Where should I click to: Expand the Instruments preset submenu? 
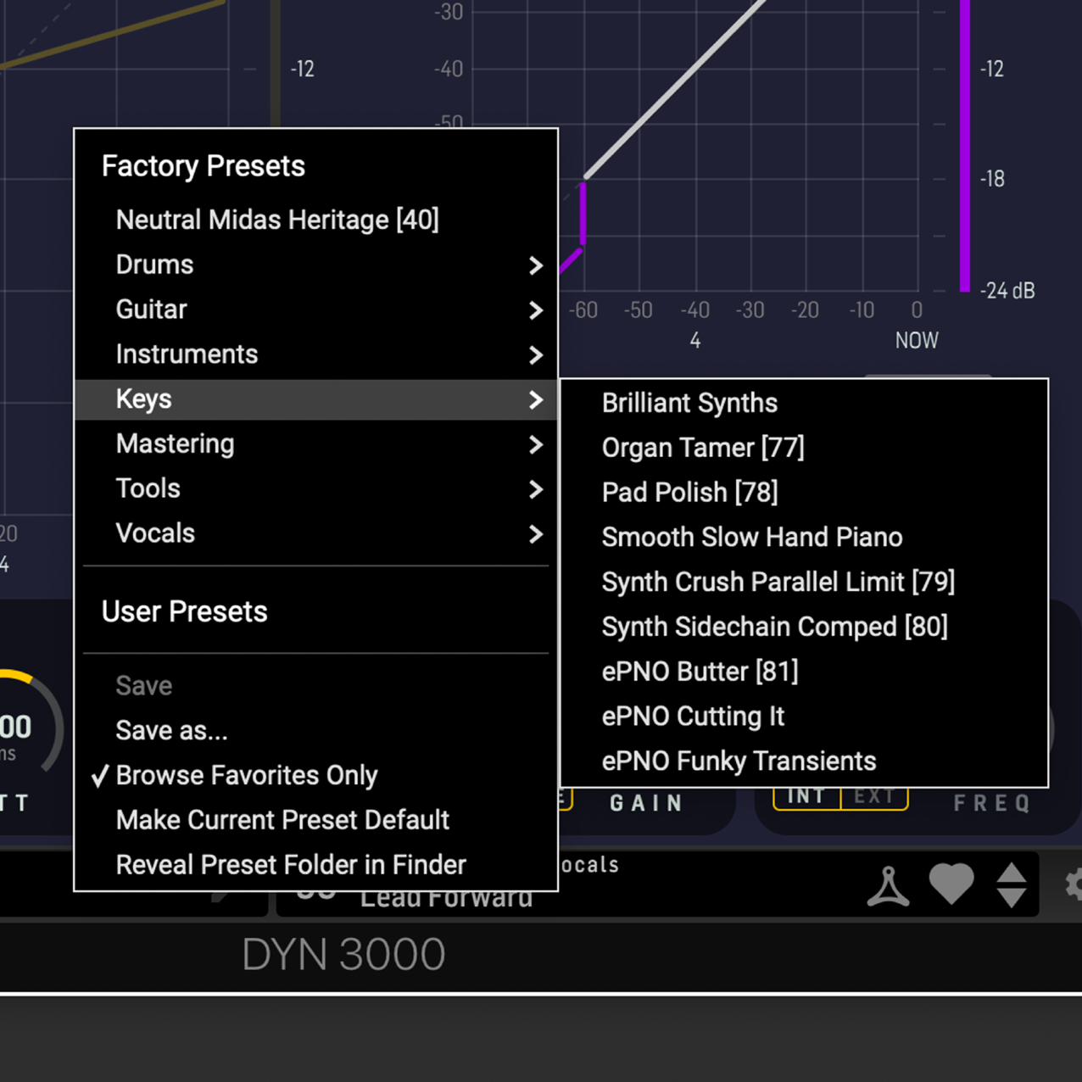coord(316,354)
